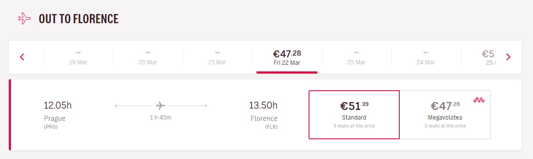This screenshot has height=159, width=533.
Task: Click the airplane icon beside Out to Florence
Action: [25, 19]
